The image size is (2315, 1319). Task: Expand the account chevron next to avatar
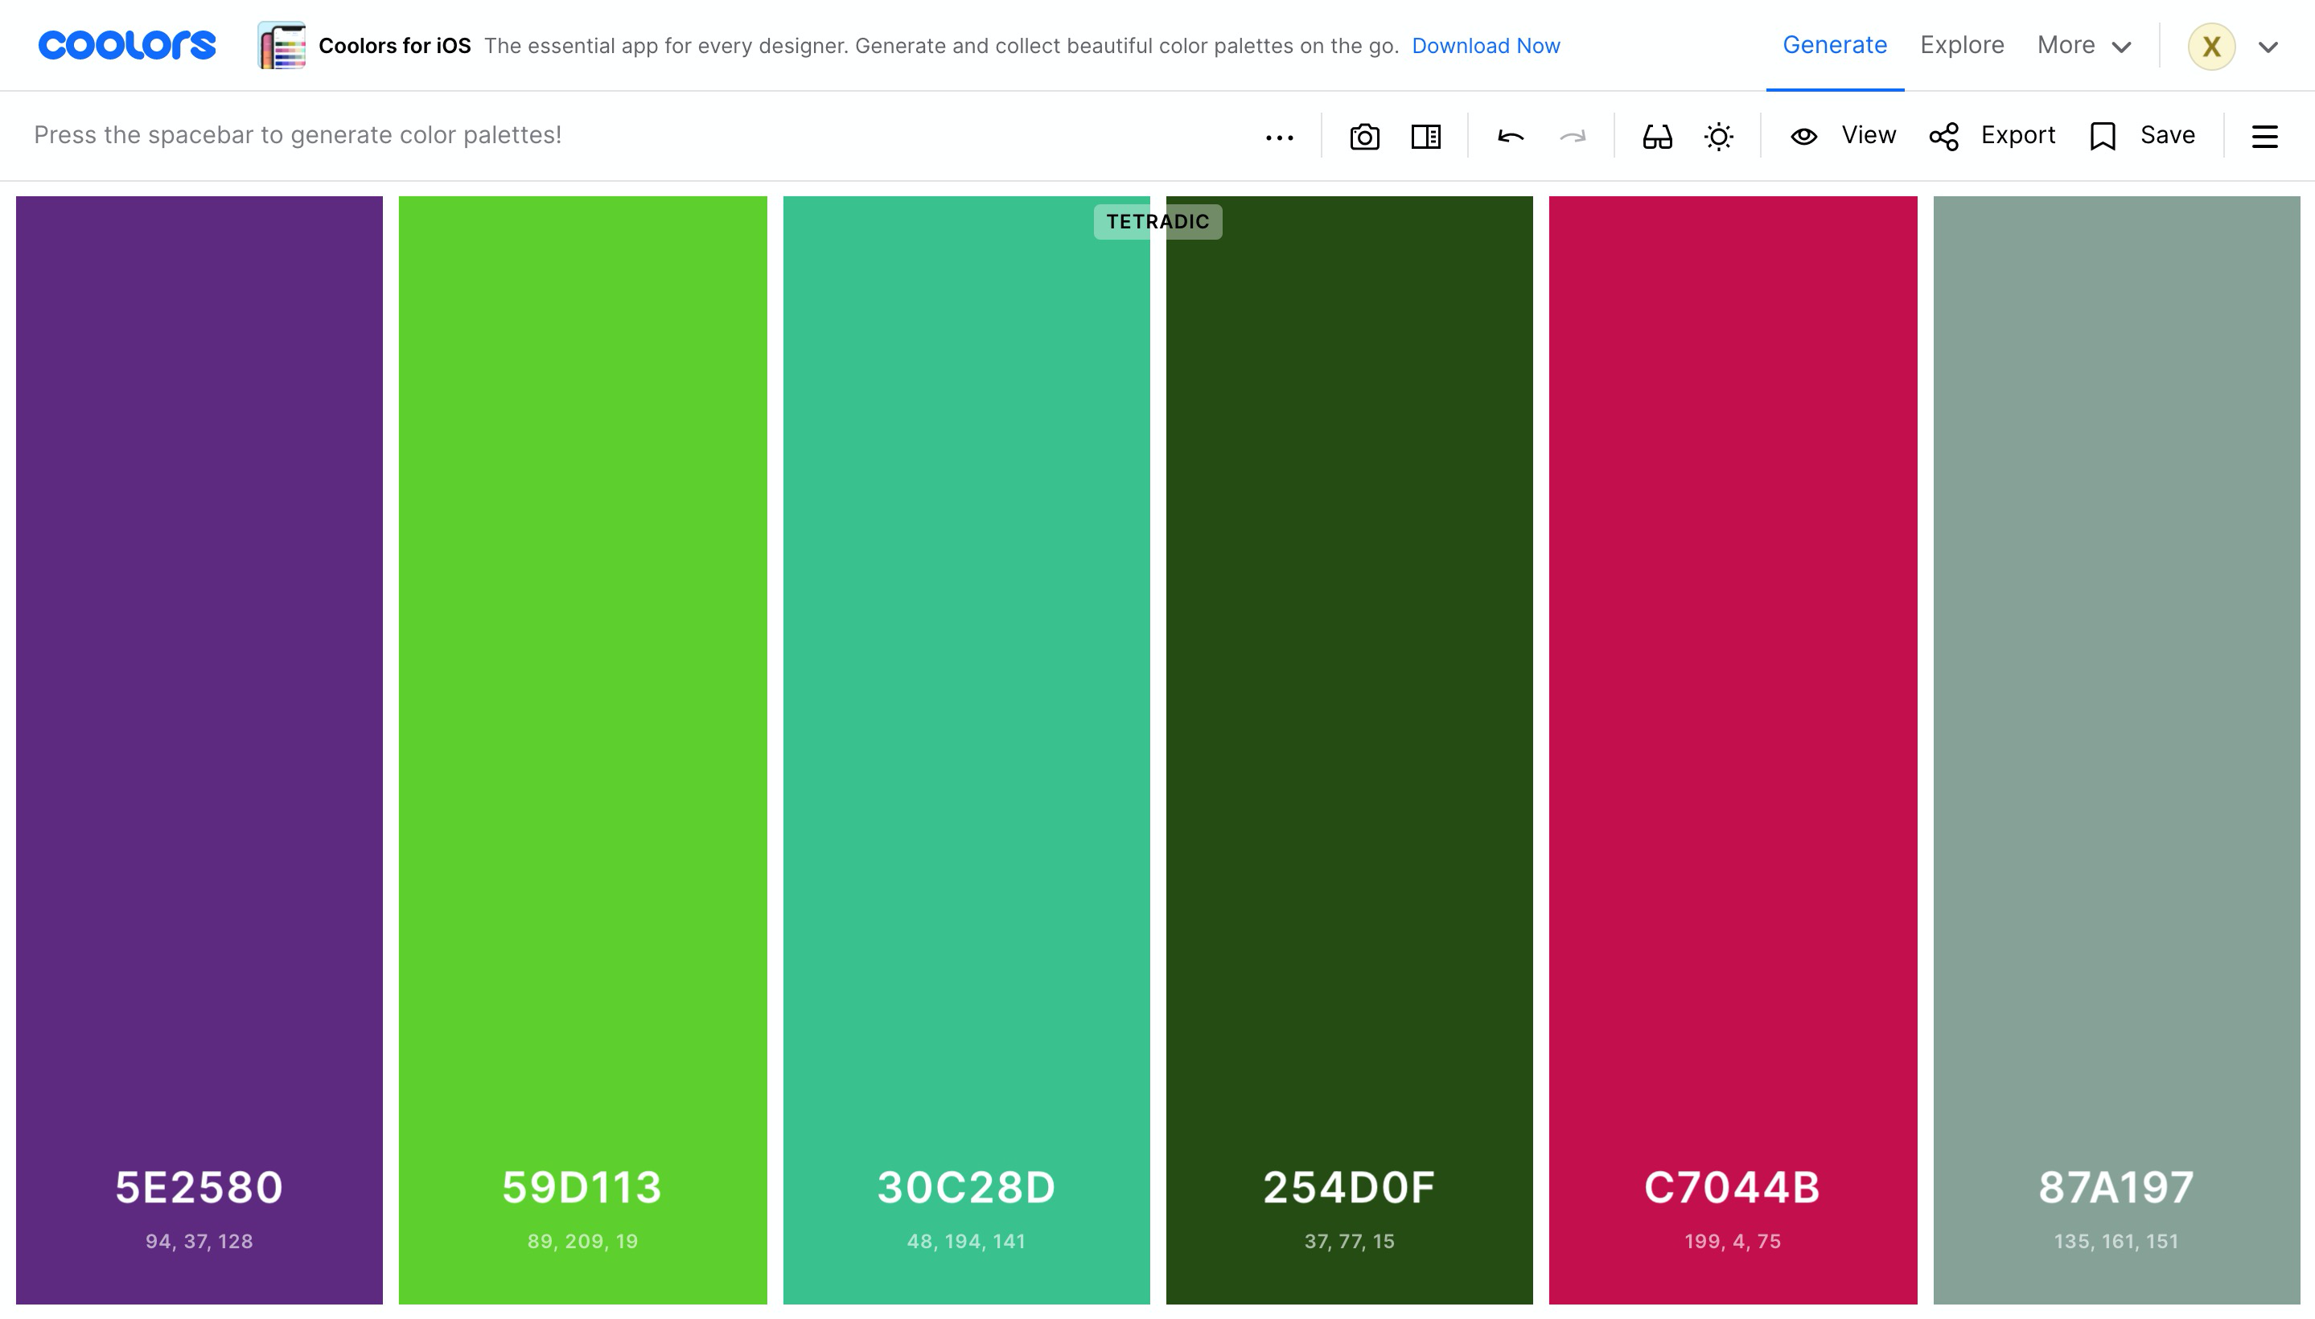pyautogui.click(x=2268, y=47)
